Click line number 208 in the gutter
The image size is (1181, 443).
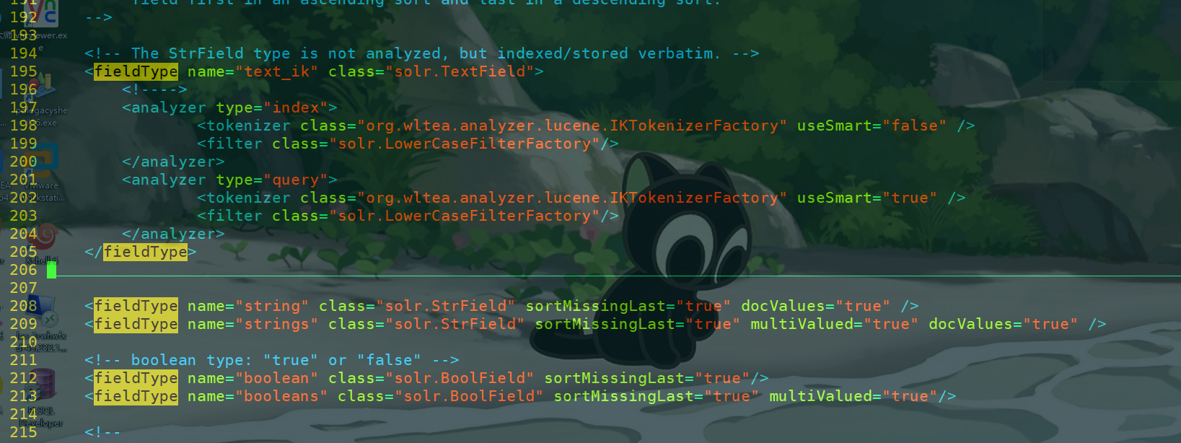click(23, 306)
